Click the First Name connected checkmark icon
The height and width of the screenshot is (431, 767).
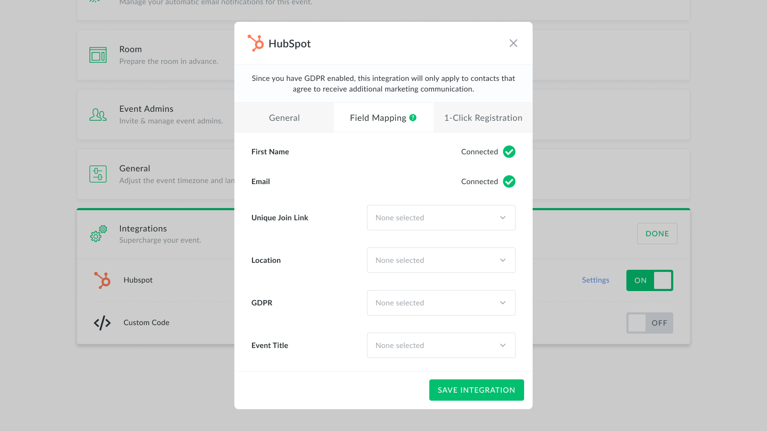point(509,152)
